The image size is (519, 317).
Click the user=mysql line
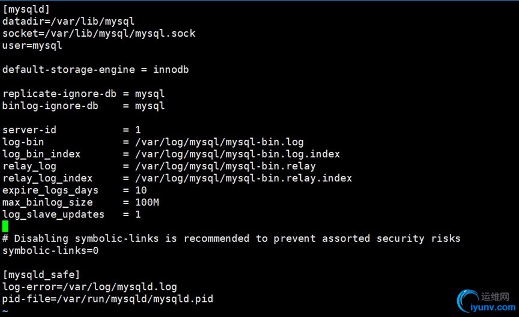click(32, 45)
